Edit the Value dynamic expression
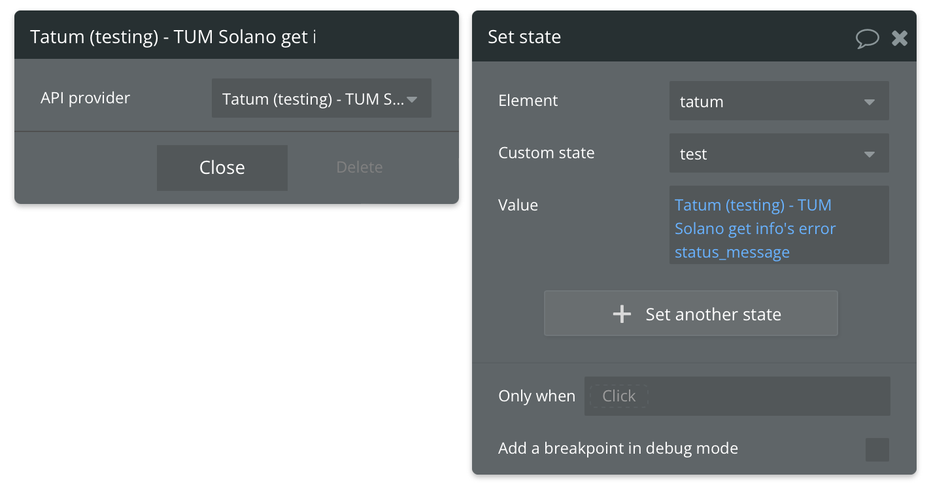 [x=779, y=225]
